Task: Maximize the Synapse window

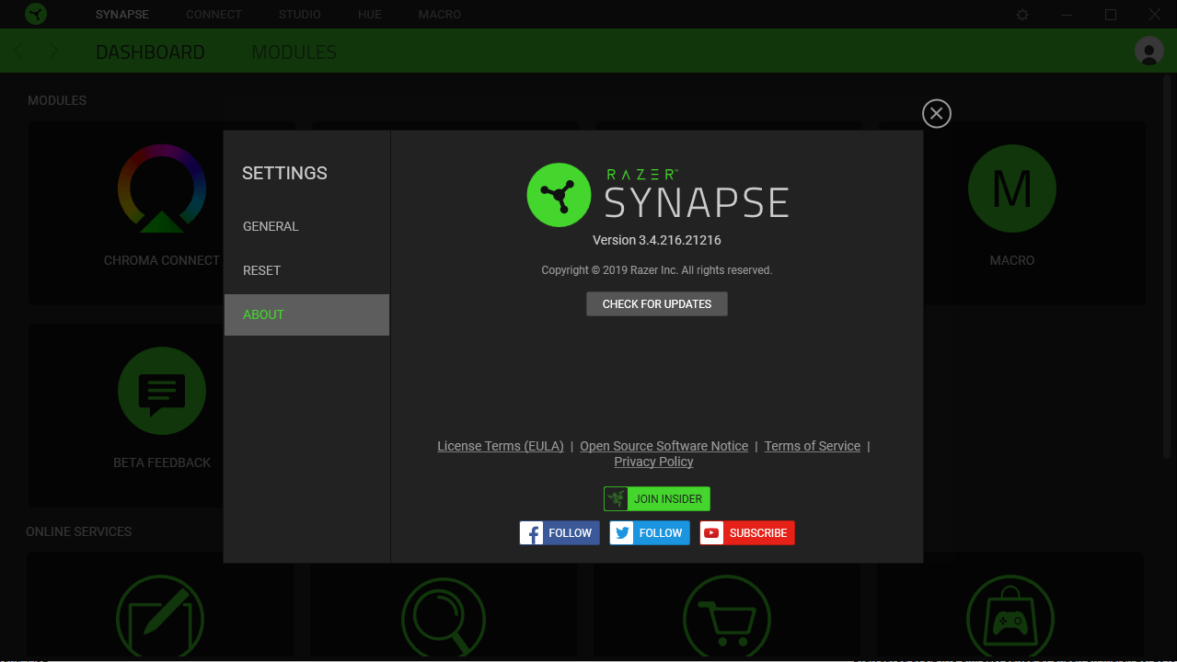Action: point(1111,15)
